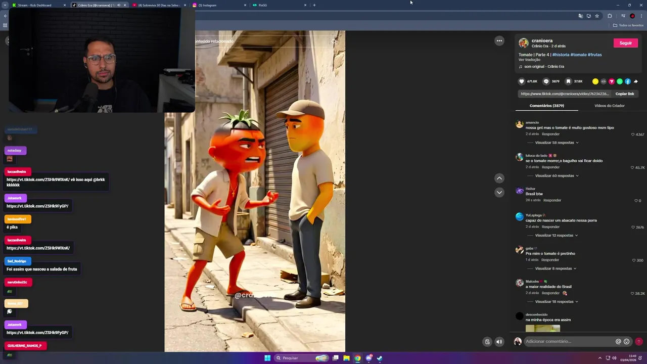
Task: Open the Chrome tab search dropdown
Action: (5, 5)
